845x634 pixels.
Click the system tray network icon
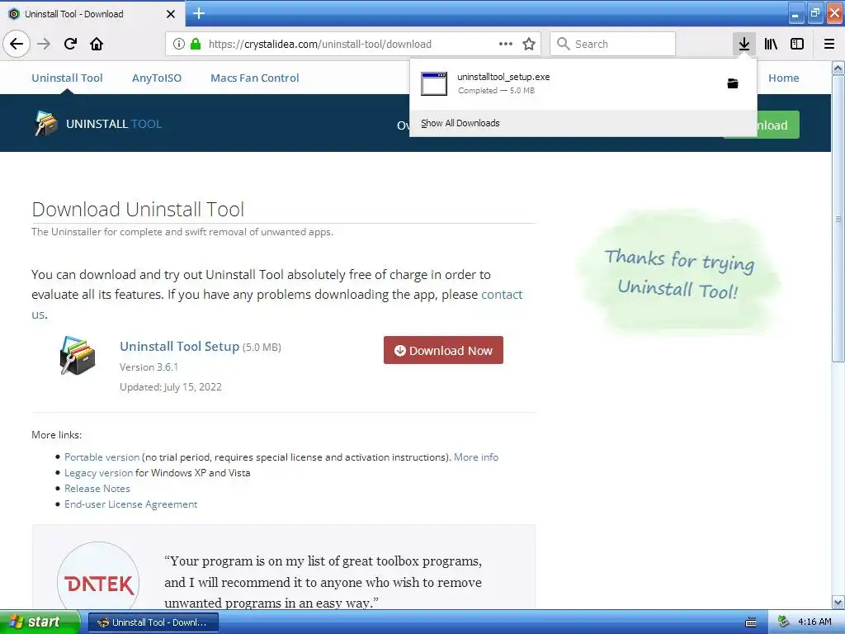[784, 622]
